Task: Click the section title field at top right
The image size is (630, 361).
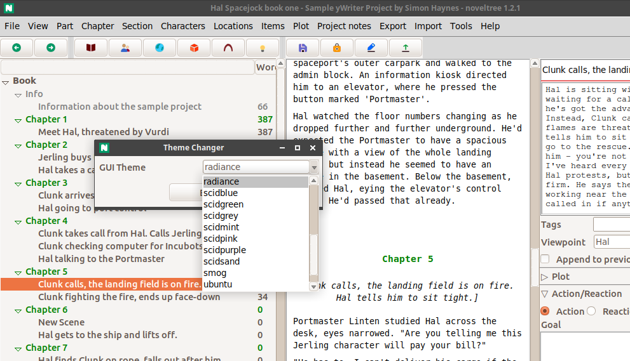Action: [x=585, y=70]
